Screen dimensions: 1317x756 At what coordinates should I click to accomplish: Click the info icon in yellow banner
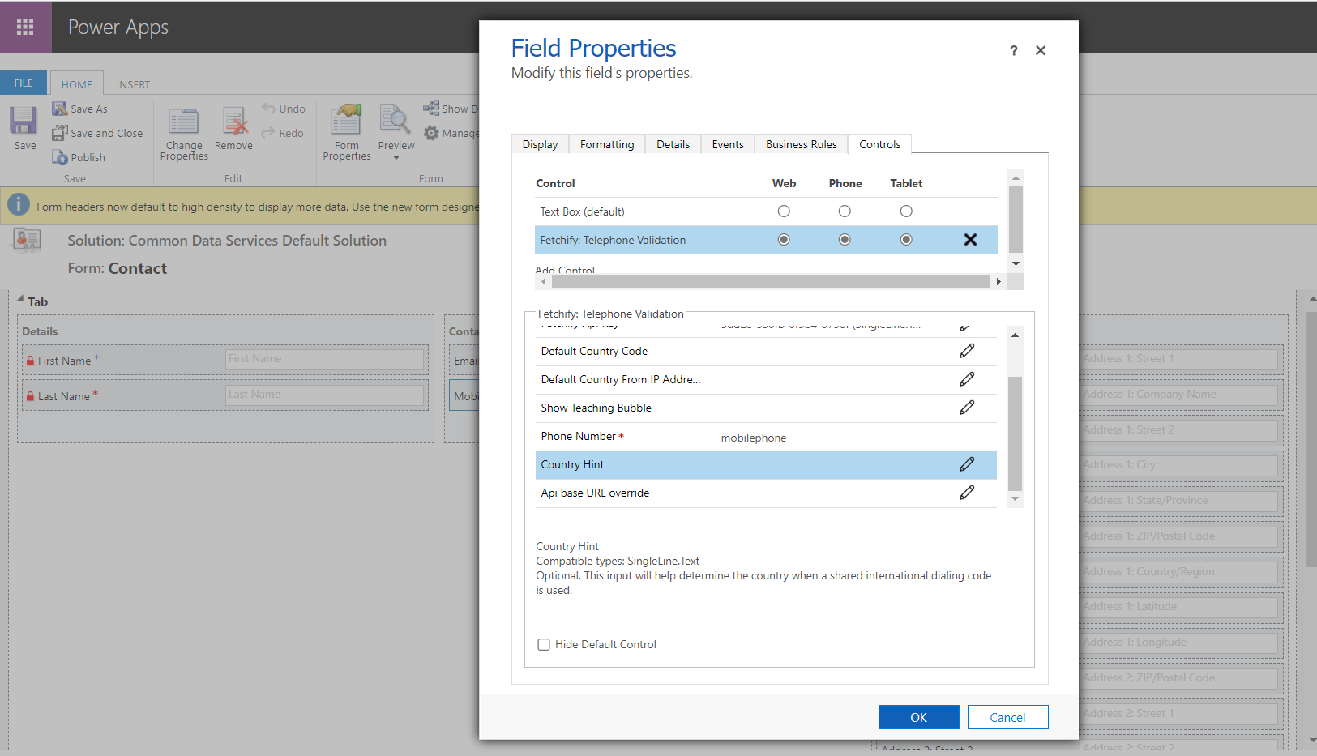[x=19, y=206]
